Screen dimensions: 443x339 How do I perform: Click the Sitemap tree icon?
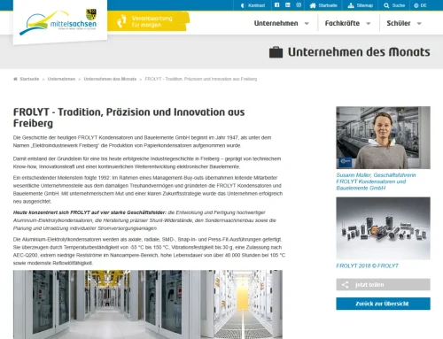click(351, 5)
